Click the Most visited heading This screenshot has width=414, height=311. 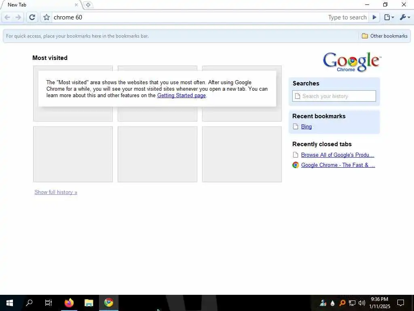[x=50, y=58]
